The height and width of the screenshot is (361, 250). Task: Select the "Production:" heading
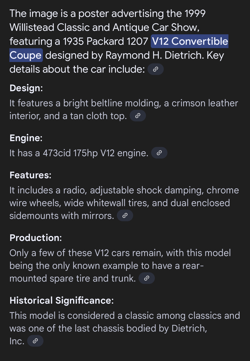click(x=36, y=238)
